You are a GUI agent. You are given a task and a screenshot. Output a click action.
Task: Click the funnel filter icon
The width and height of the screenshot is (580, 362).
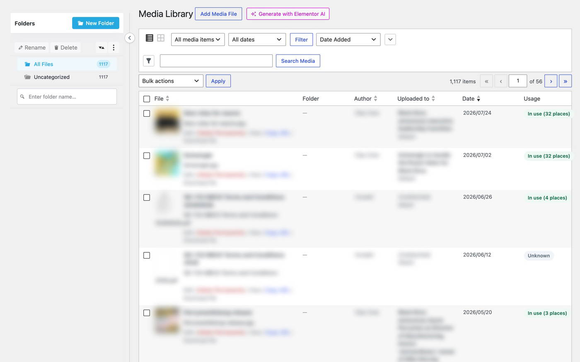(x=149, y=61)
